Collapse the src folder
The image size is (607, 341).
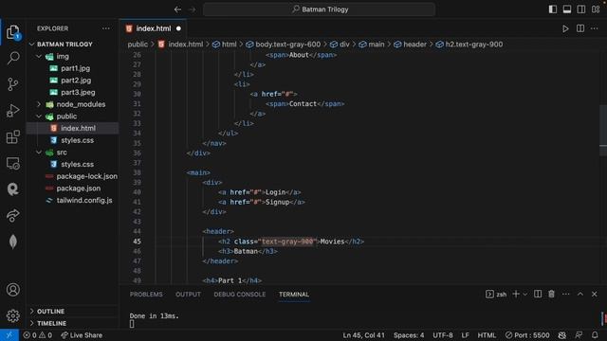(x=39, y=153)
